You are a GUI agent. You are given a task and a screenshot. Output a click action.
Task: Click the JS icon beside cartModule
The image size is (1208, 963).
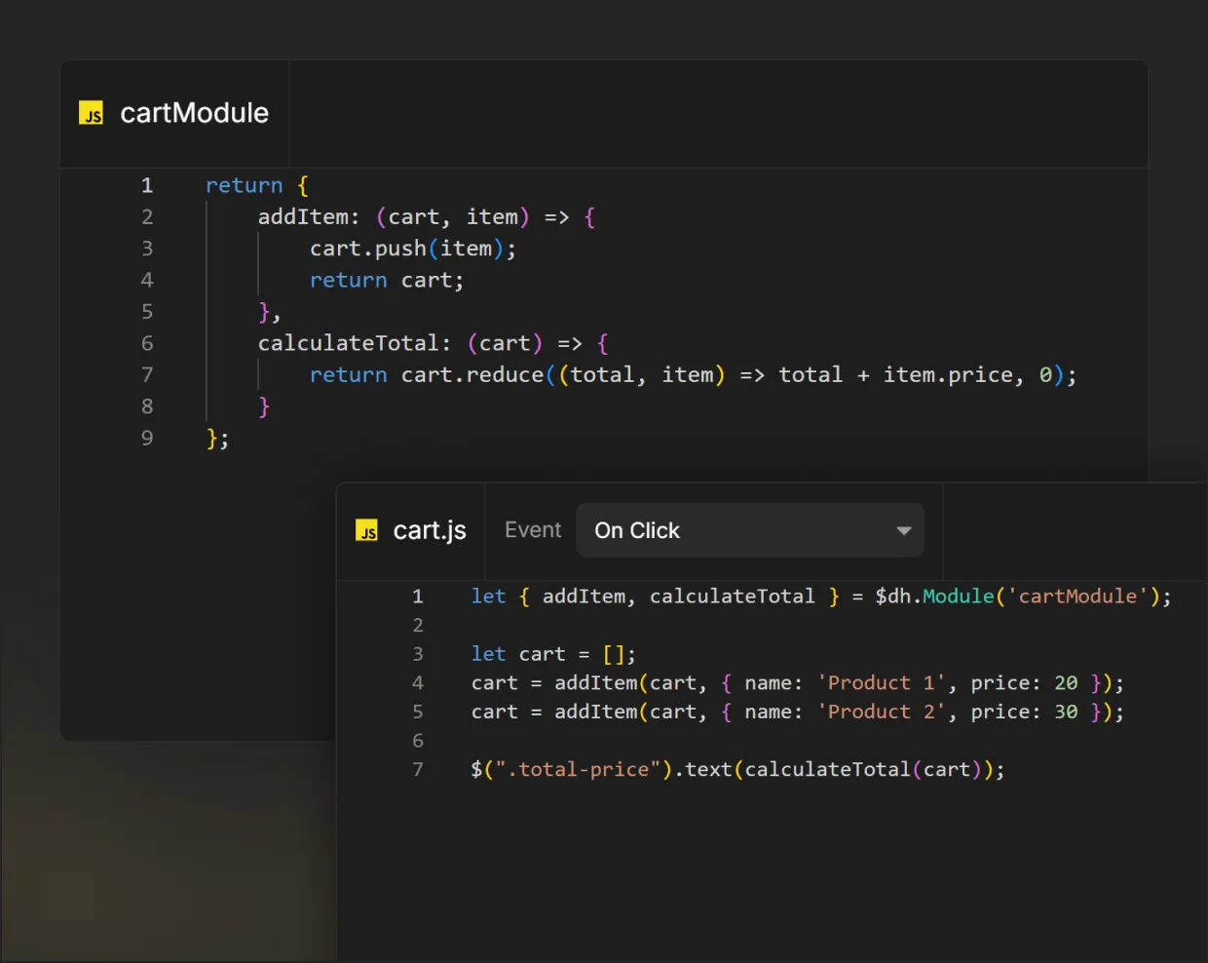click(x=91, y=113)
